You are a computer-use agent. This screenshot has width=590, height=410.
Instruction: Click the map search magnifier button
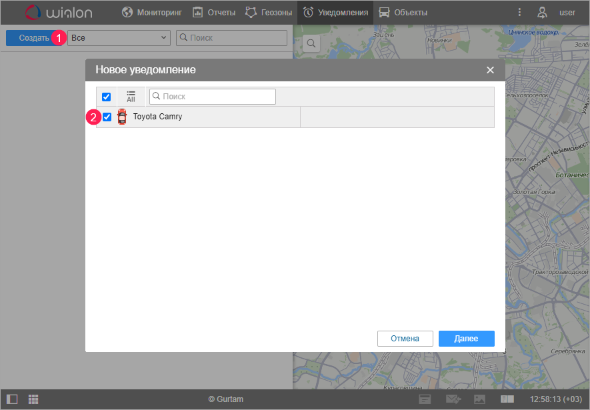pos(311,43)
